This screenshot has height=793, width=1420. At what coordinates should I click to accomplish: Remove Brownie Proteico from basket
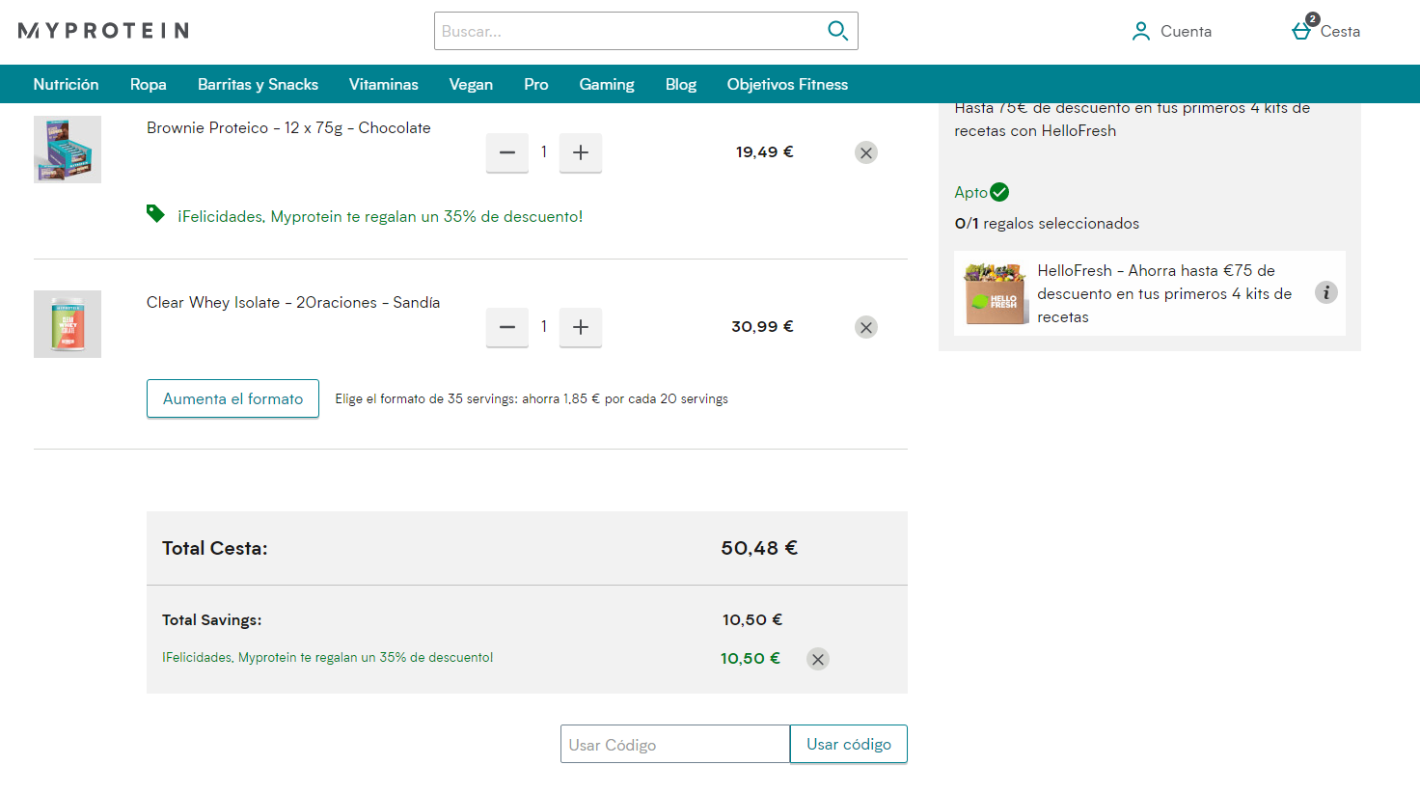(x=866, y=152)
